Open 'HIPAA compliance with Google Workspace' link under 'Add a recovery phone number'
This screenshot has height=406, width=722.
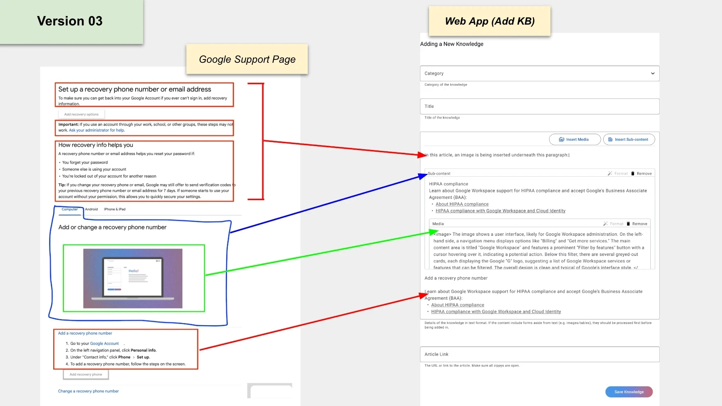[496, 312]
